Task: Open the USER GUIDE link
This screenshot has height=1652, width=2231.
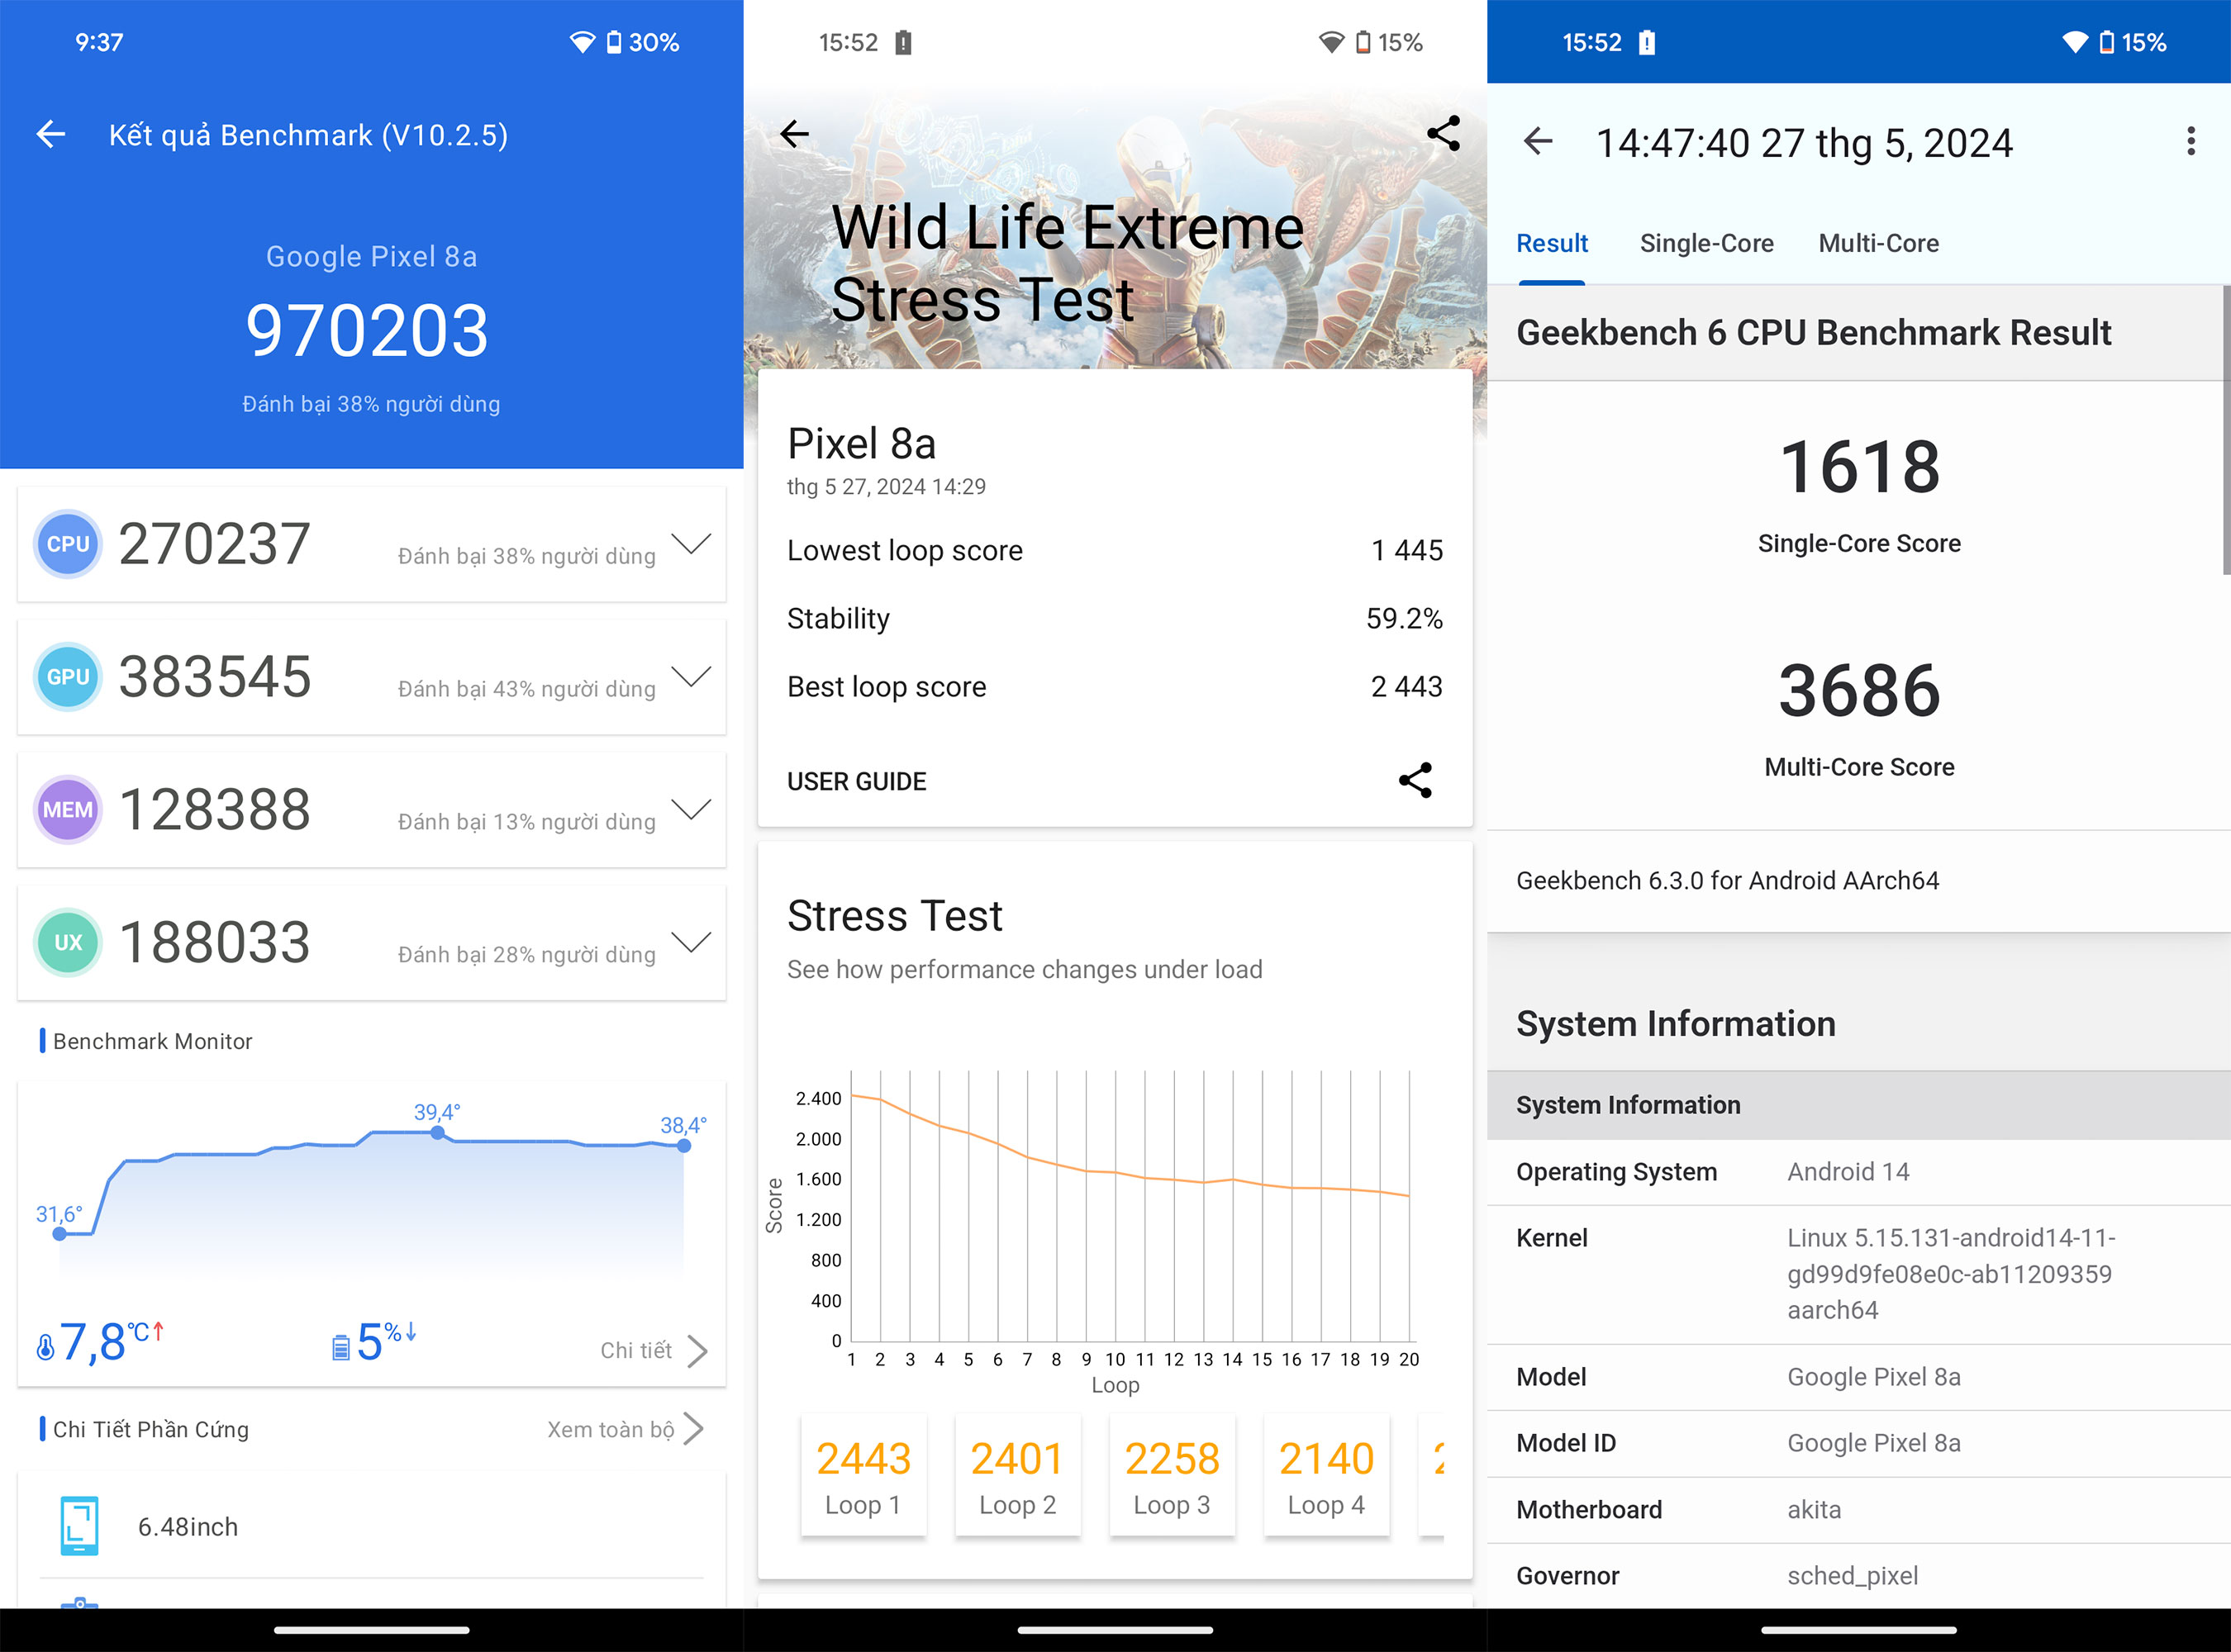Action: [856, 781]
